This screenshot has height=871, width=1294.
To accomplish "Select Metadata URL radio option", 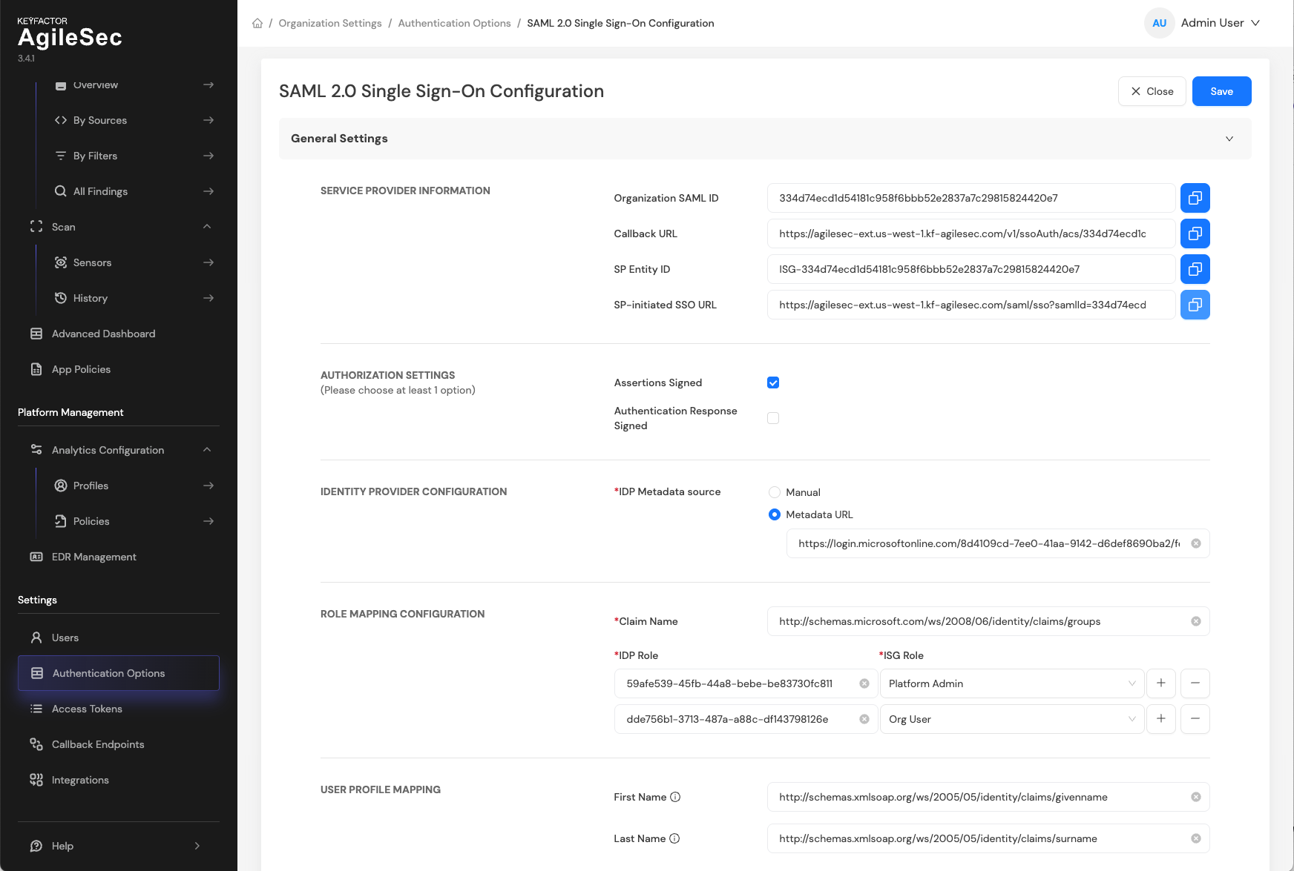I will coord(775,514).
